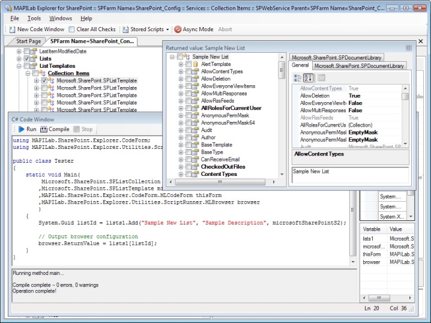This screenshot has width=431, height=323.
Task: Switch to the Start Page tab
Action: click(x=28, y=41)
